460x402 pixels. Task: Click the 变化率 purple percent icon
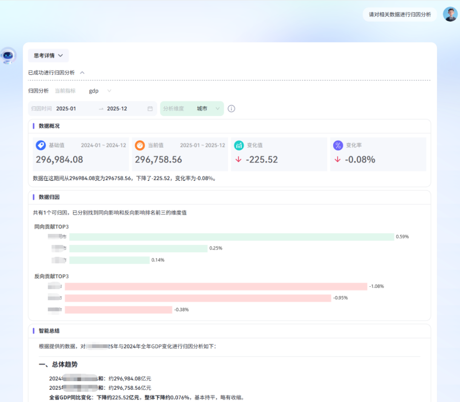338,145
